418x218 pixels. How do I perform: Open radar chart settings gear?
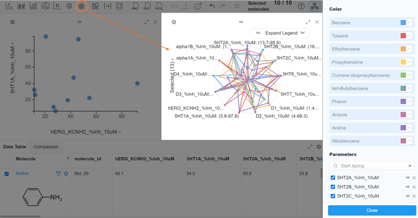[174, 22]
